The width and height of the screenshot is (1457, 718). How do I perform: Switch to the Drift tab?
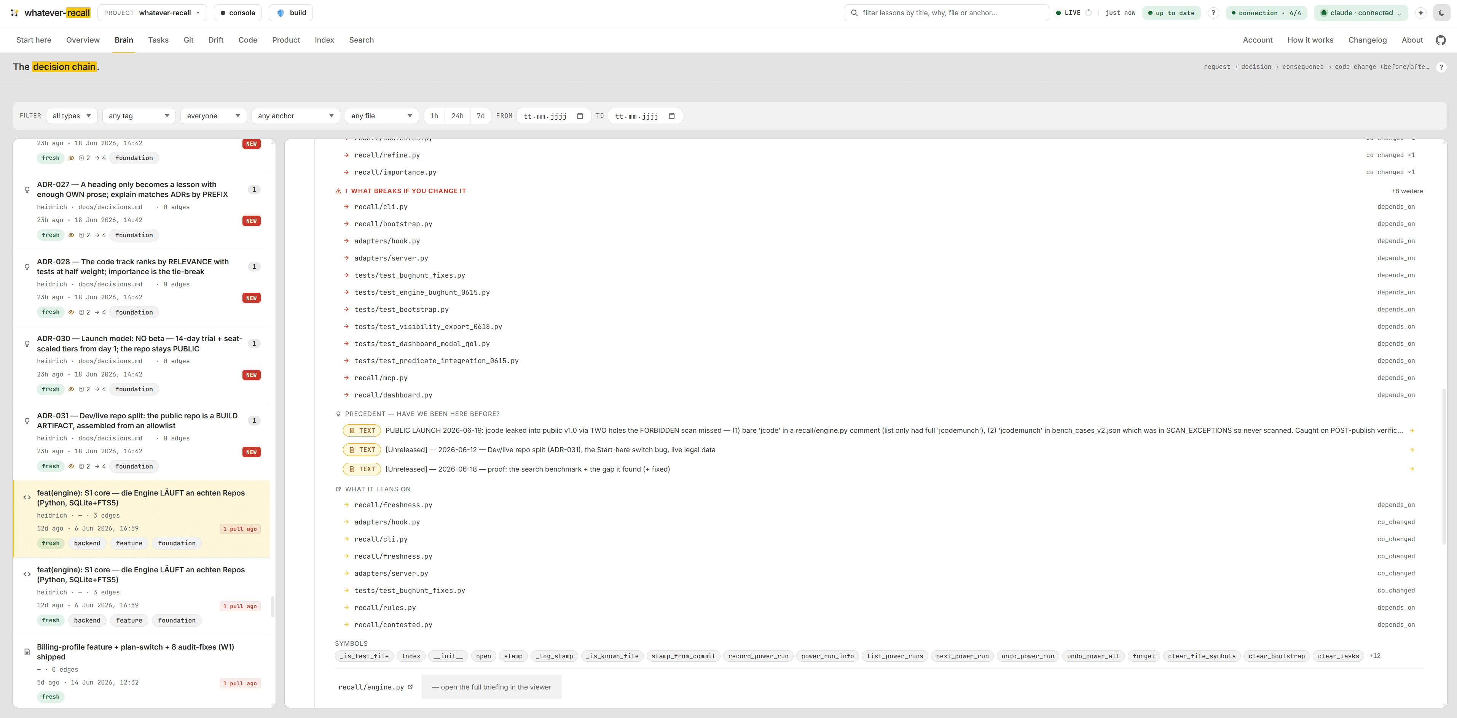coord(215,40)
